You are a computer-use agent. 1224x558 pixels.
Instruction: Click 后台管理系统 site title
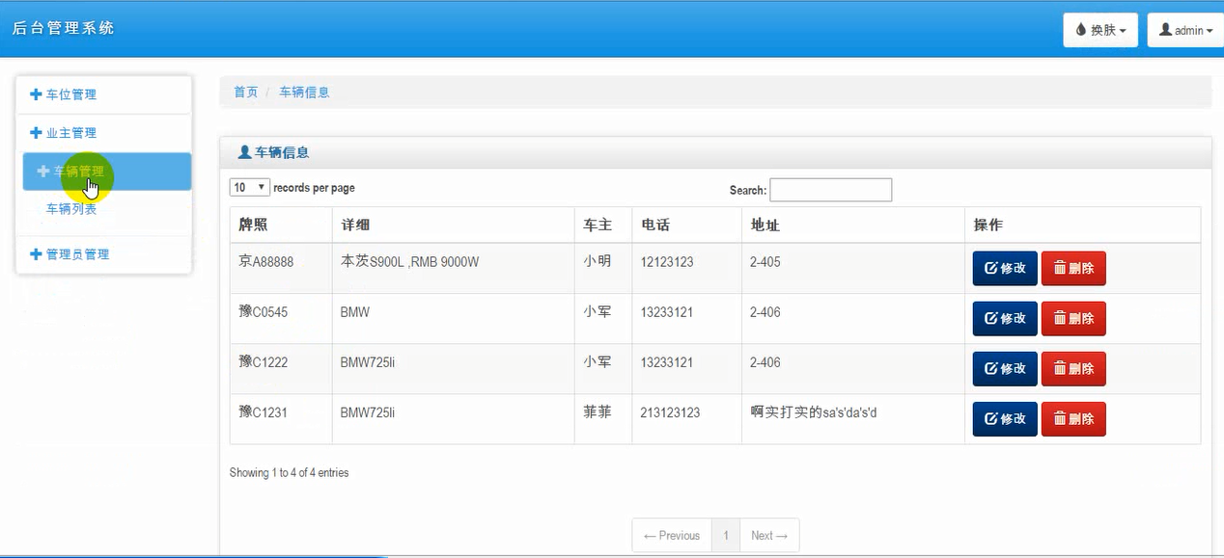pos(63,28)
